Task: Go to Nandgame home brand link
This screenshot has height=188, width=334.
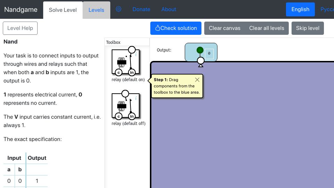Action: [x=21, y=9]
